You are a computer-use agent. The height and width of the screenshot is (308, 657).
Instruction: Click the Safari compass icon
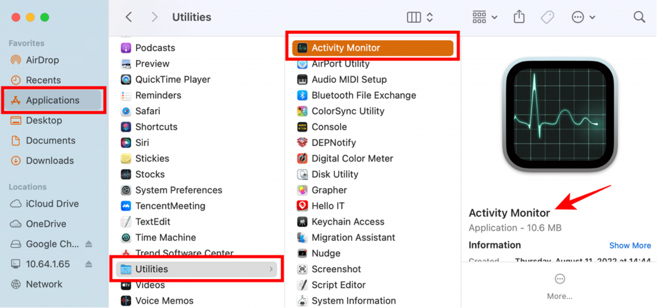tap(126, 111)
